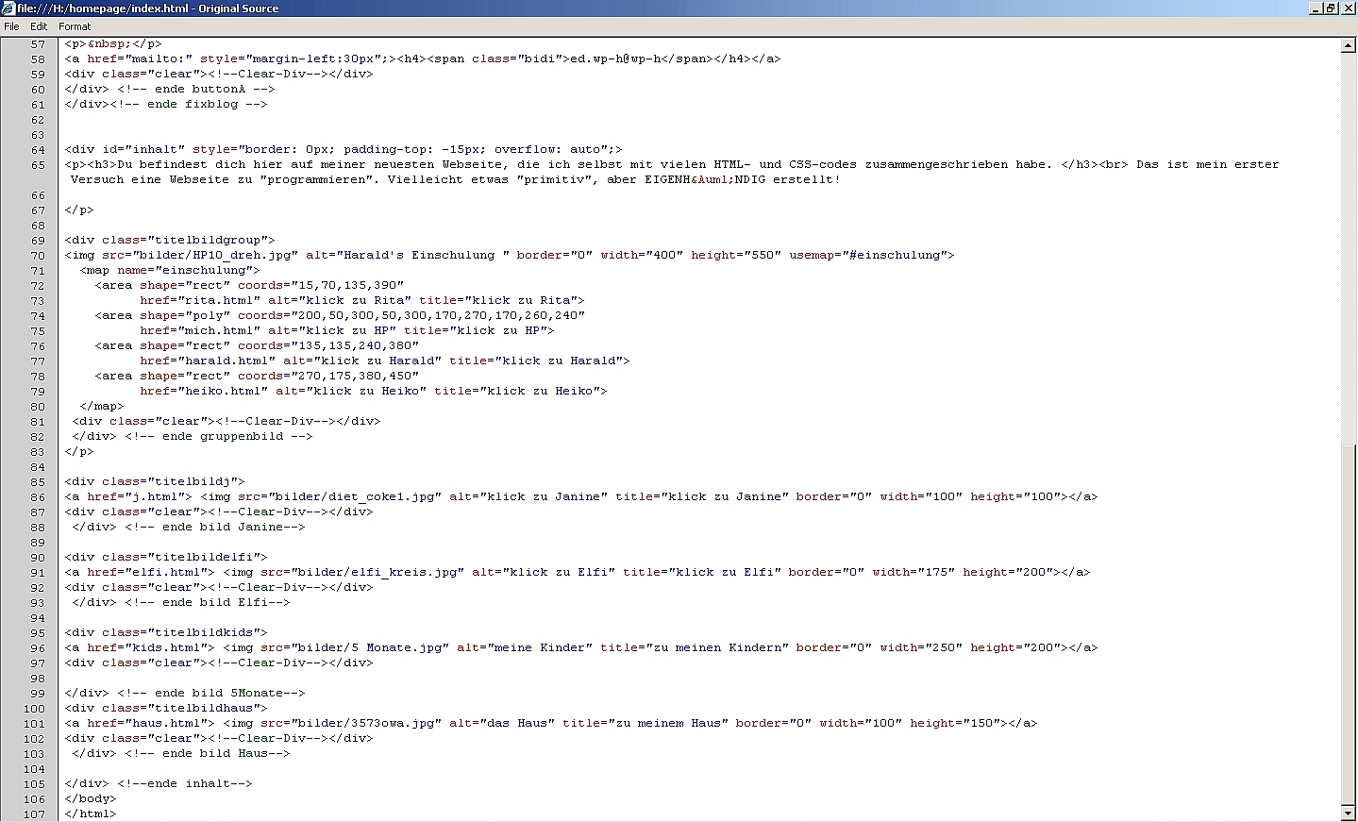Click the Internet Explorer document icon in title bar
The image size is (1358, 822).
(8, 8)
